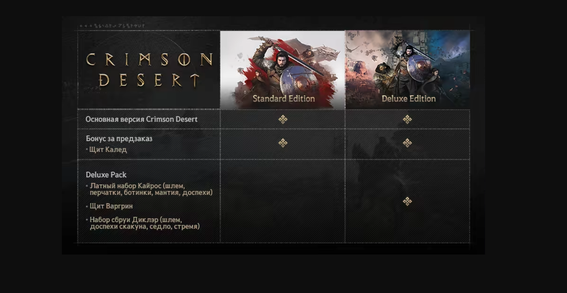The width and height of the screenshot is (567, 293).
Task: Select the Standard Edition artwork thumbnail
Action: coord(283,70)
